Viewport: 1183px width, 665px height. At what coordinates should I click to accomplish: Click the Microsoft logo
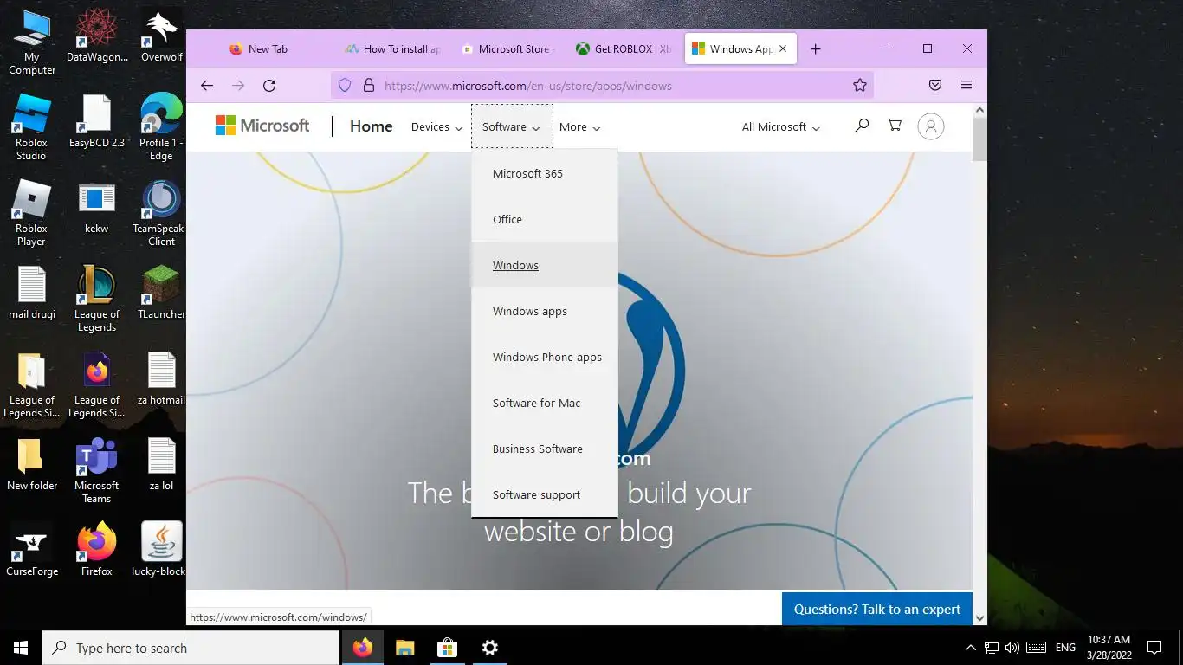click(x=262, y=126)
